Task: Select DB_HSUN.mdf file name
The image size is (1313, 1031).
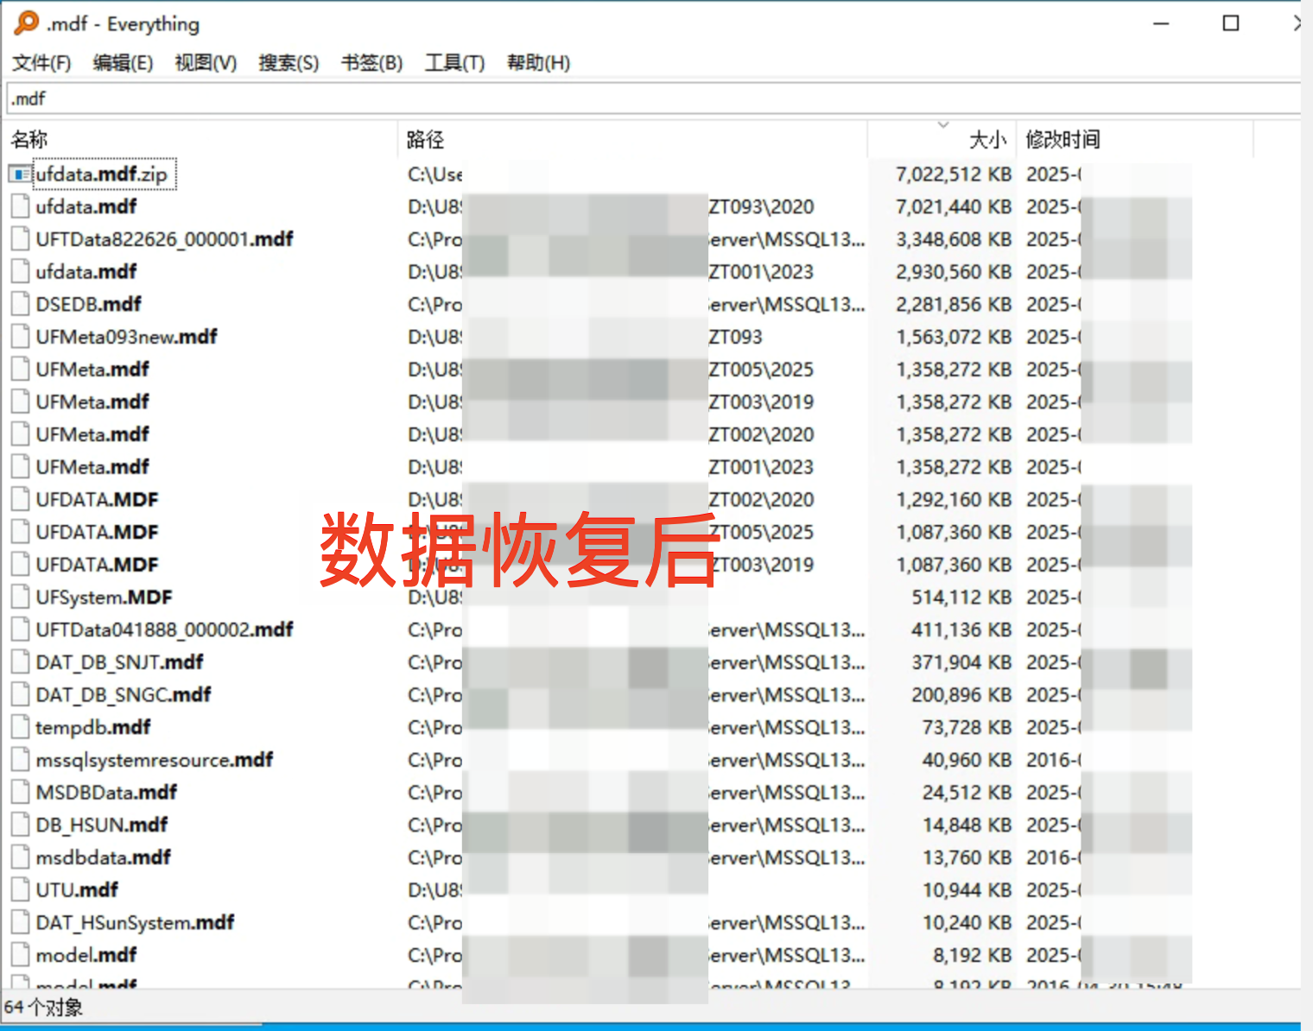Action: (102, 825)
